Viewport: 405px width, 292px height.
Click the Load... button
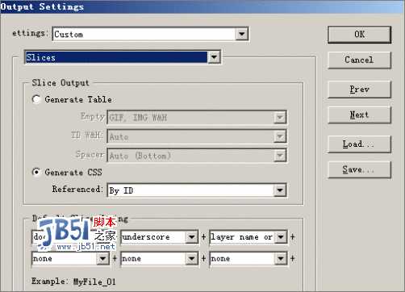pyautogui.click(x=359, y=144)
